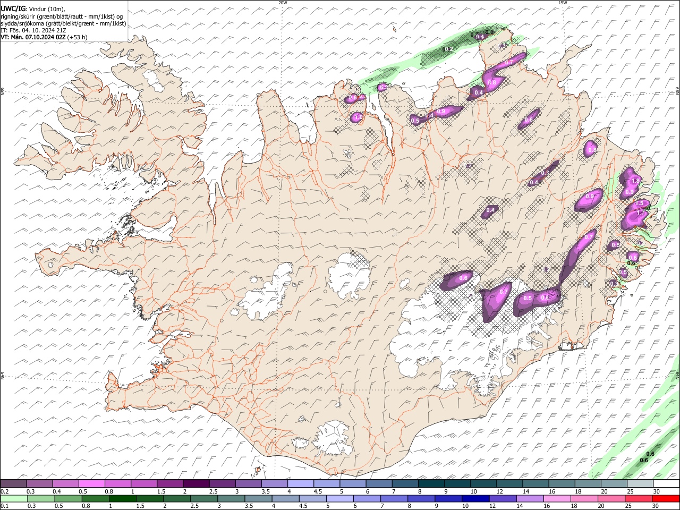Select the 'IT: Fös. 04. 10. 2024 21Z' line
This screenshot has height=510, width=680.
[x=33, y=30]
